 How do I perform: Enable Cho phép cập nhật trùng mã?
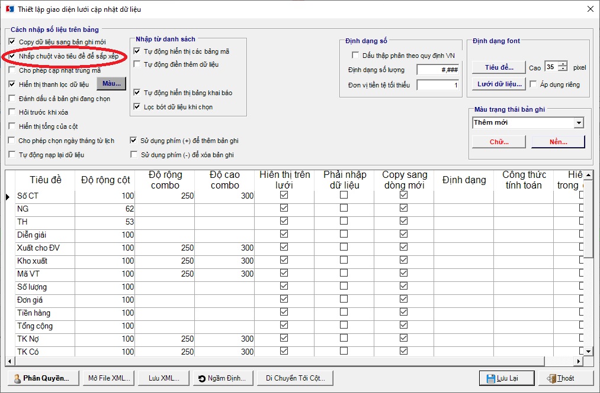click(12, 70)
